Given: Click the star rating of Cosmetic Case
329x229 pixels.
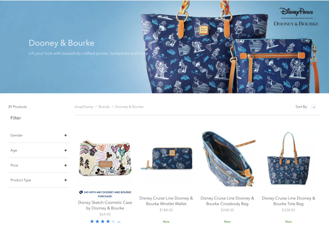Looking at the screenshot, I should click(102, 221).
